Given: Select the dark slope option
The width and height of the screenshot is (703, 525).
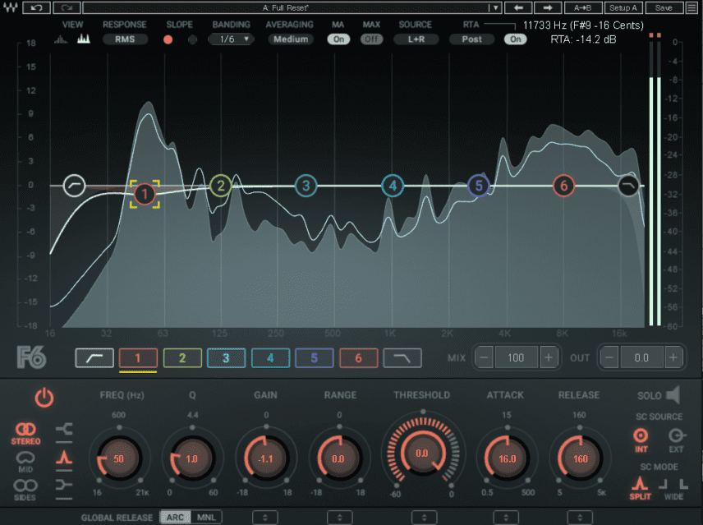Looking at the screenshot, I should click(192, 39).
